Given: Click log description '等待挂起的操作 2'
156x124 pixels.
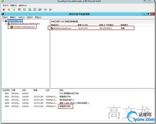Looking at the screenshot, I should click(x=67, y=100).
